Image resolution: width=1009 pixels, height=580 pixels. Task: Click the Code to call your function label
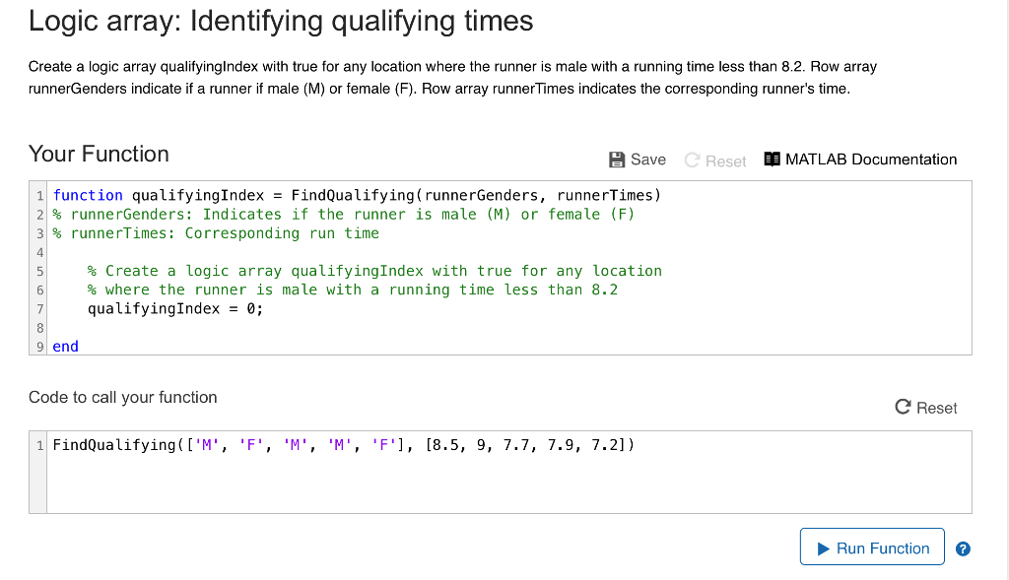click(122, 398)
